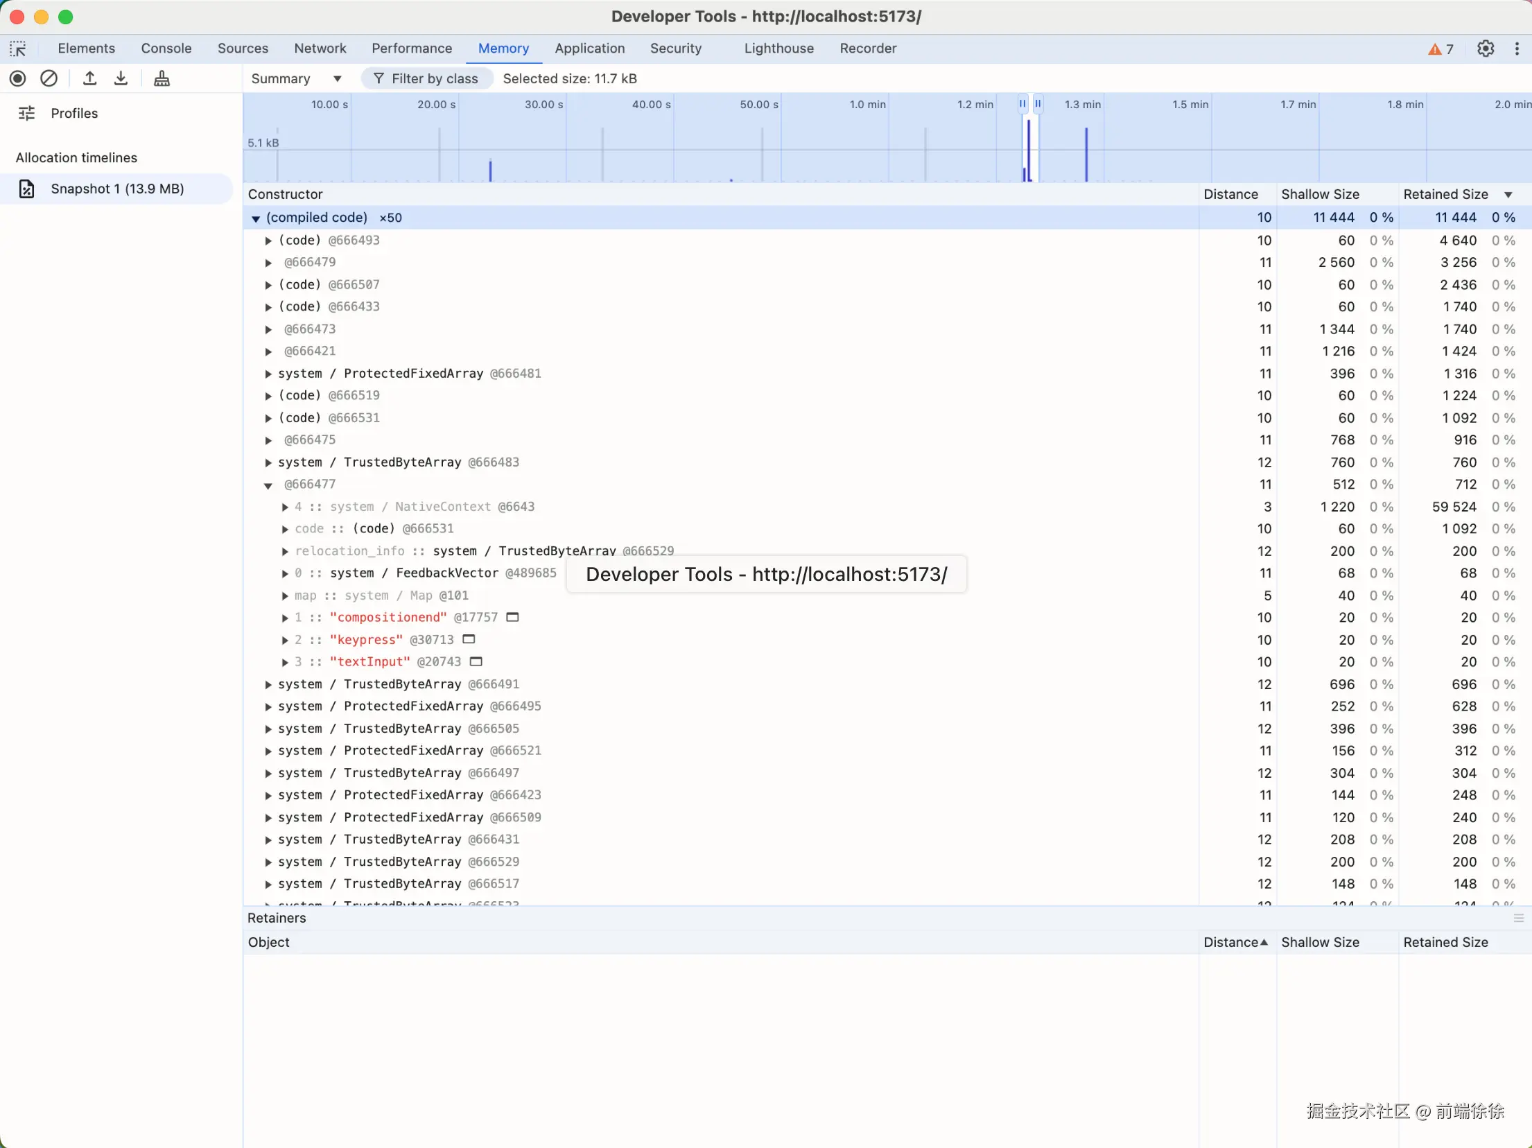Open the Security tab
Image resolution: width=1532 pixels, height=1148 pixels.
(x=676, y=49)
